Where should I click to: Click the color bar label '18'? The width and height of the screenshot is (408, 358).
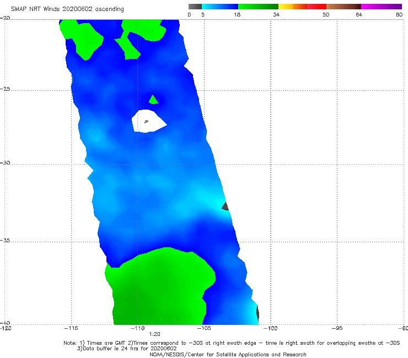237,15
